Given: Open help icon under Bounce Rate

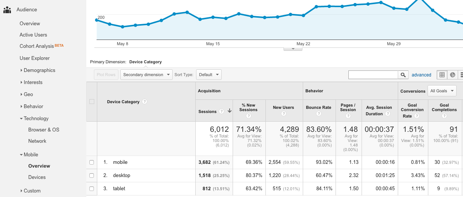Looking at the screenshot, I should pyautogui.click(x=319, y=113).
